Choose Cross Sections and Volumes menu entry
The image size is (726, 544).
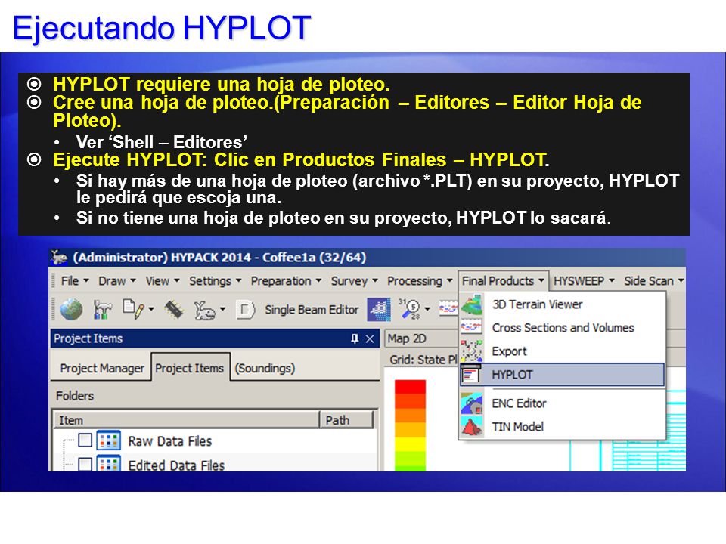click(x=562, y=327)
